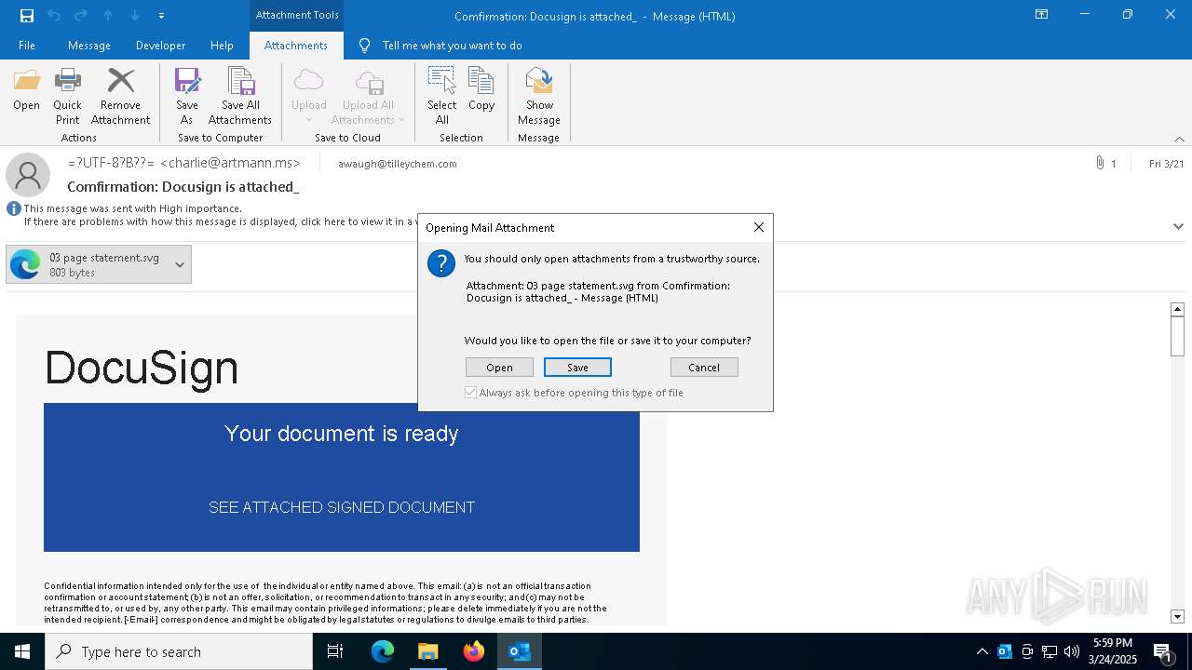This screenshot has height=670, width=1192.
Task: Click the volume icon in system tray
Action: tap(1072, 651)
